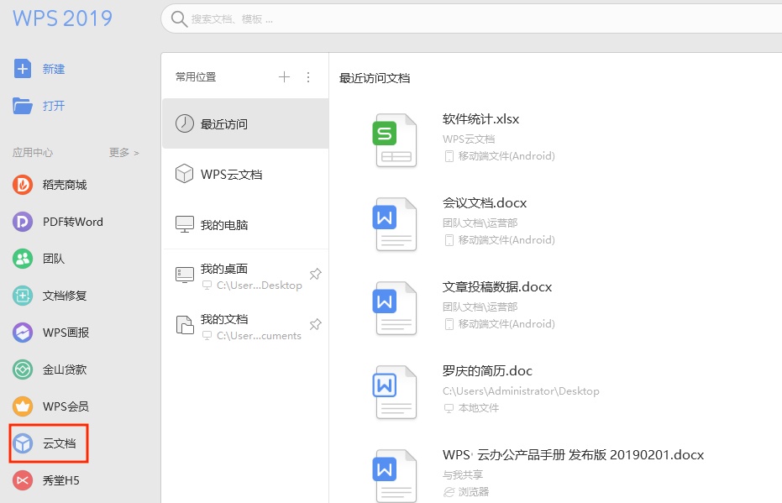The width and height of the screenshot is (782, 503).
Task: Click the monitor icon beside 我的电脑
Action: [185, 224]
